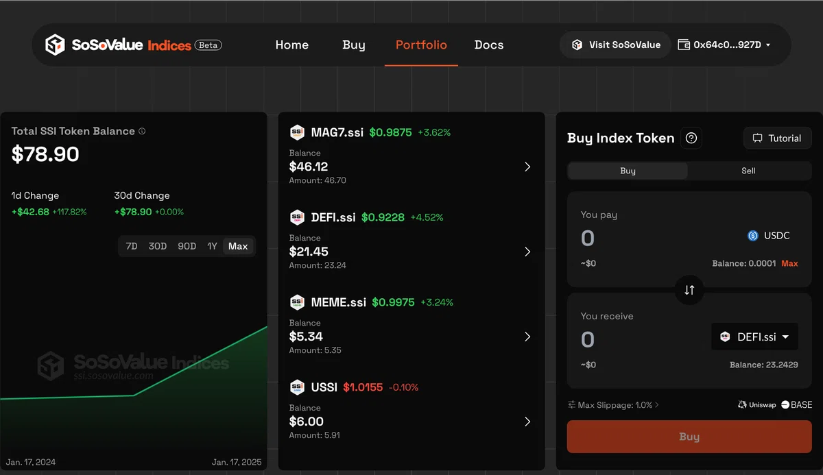823x475 pixels.
Task: Click the USSI token logo
Action: (x=297, y=387)
